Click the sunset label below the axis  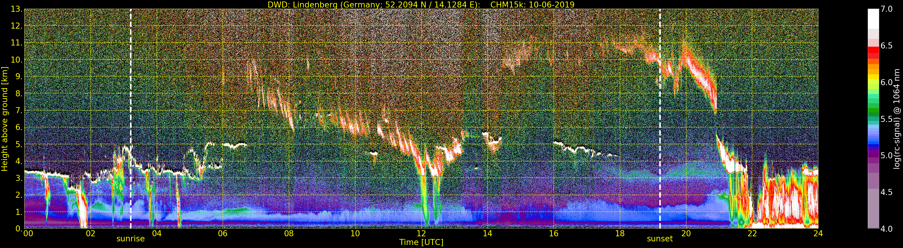click(x=660, y=239)
